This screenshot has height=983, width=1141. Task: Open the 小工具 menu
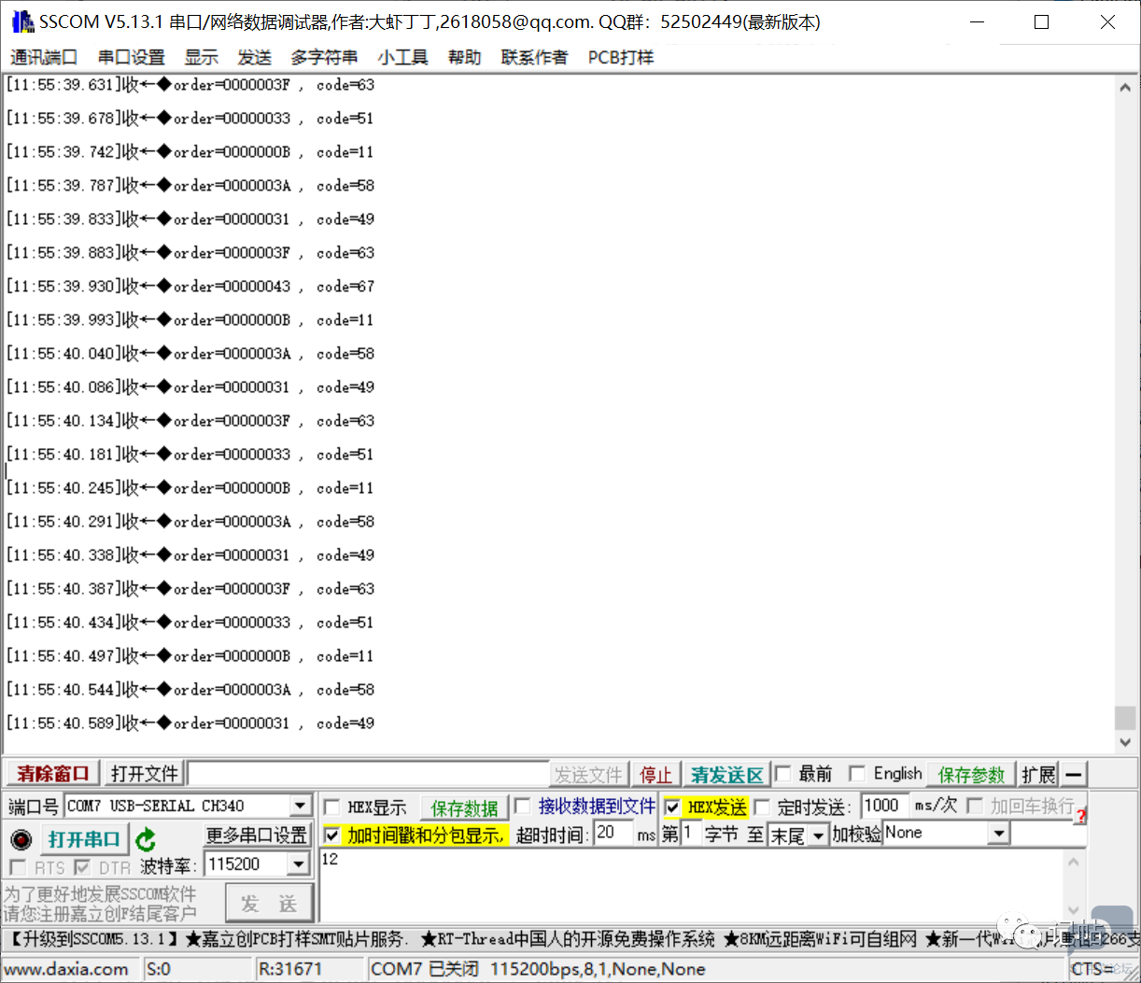(x=402, y=57)
